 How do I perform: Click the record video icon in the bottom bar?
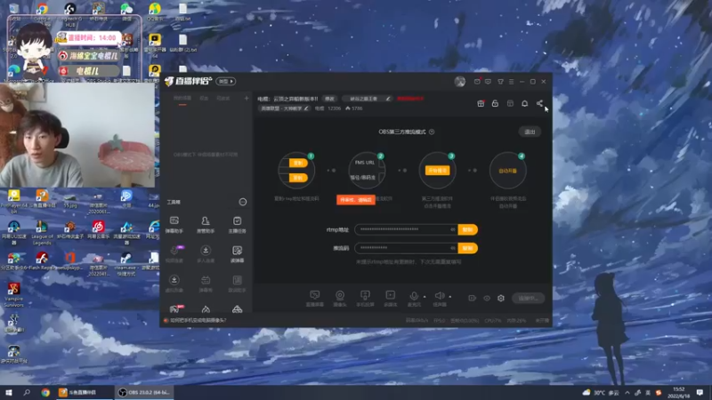pos(473,298)
